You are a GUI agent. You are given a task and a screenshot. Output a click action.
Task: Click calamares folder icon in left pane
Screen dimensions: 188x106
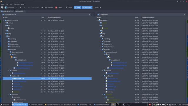(x=9, y=42)
